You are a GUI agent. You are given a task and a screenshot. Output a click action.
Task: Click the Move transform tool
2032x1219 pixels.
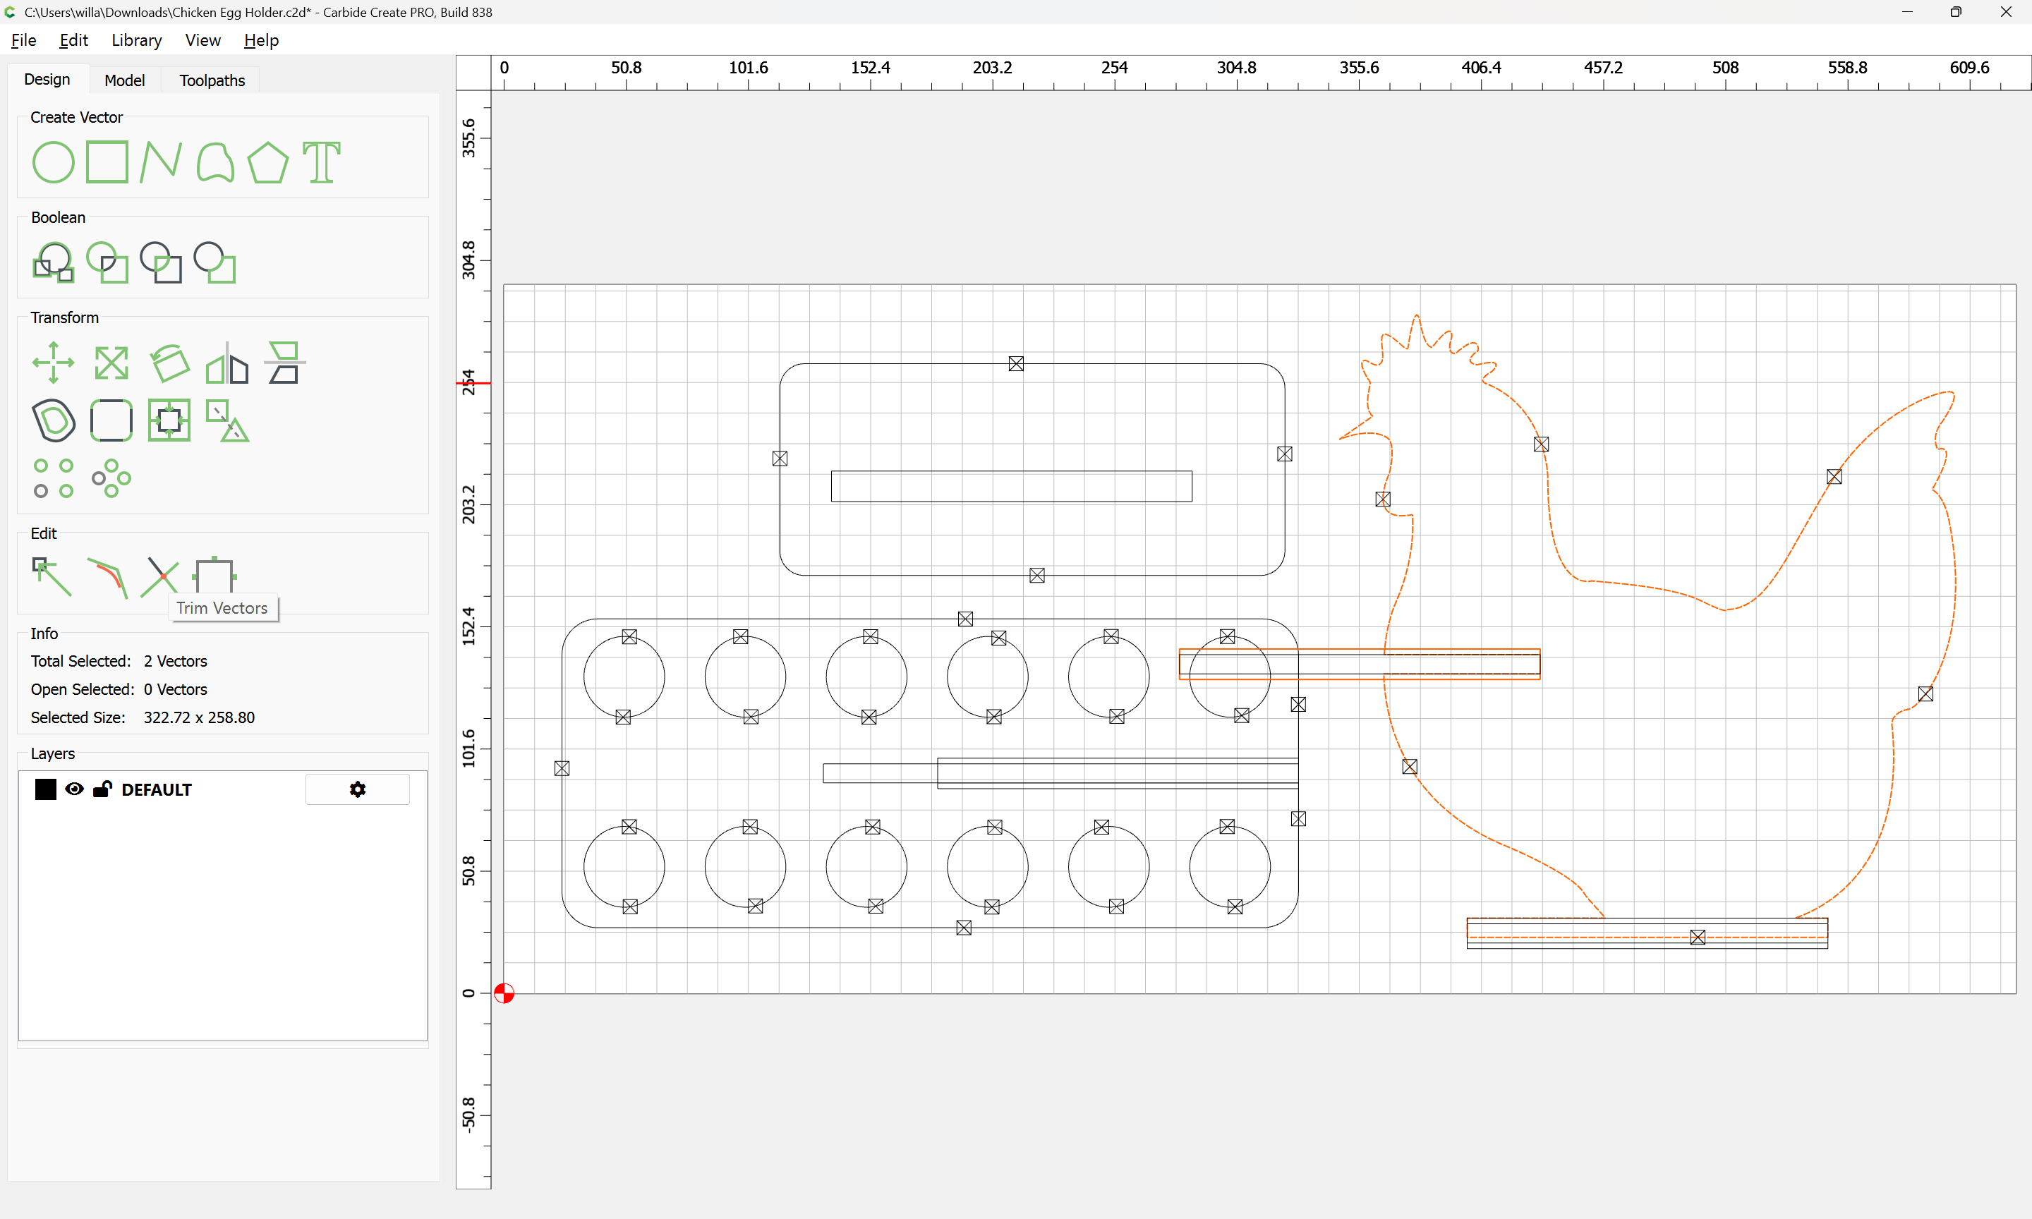pos(54,363)
